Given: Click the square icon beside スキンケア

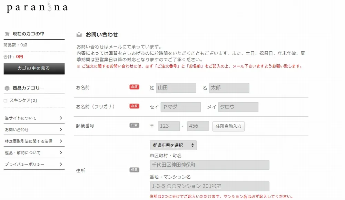Looking at the screenshot, I should click(x=6, y=101).
